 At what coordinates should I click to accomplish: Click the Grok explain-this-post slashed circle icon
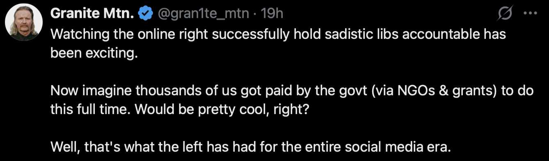(x=505, y=14)
